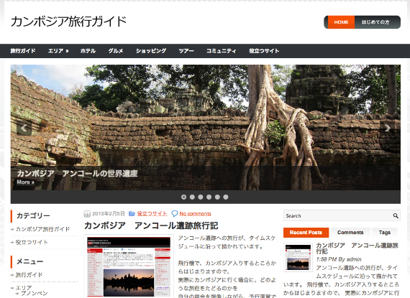Viewport: 410px width, 298px height.
Task: Open article title カンボジア アンコール遺跡旅行記
Action: coord(151,225)
